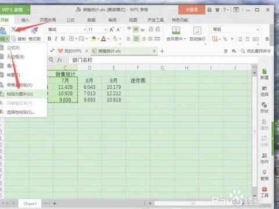Click the 点此查找命令 search box
The width and height of the screenshot is (279, 209).
[256, 51]
